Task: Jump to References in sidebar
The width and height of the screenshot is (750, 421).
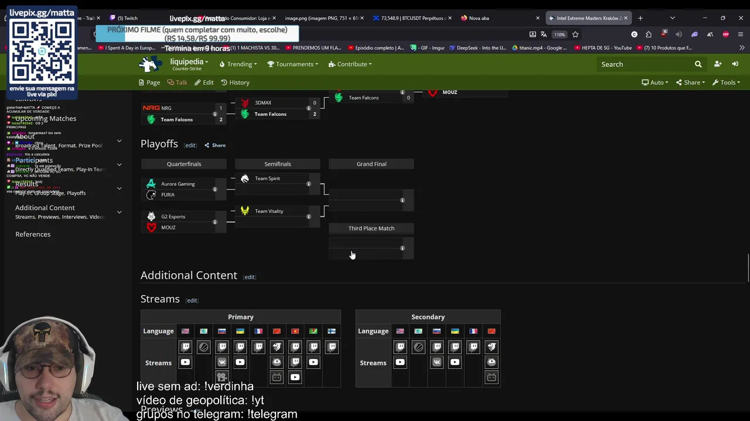Action: 33,234
